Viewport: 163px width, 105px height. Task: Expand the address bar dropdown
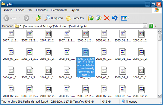(145, 26)
